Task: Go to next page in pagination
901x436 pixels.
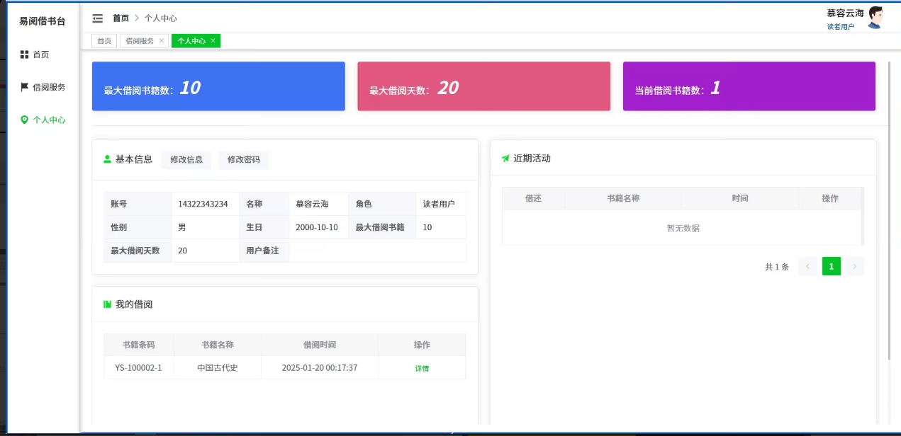Action: [855, 266]
